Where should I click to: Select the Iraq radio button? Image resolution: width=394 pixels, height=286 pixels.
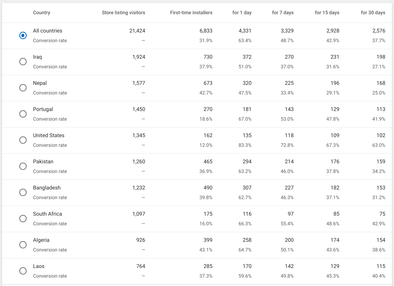23,62
